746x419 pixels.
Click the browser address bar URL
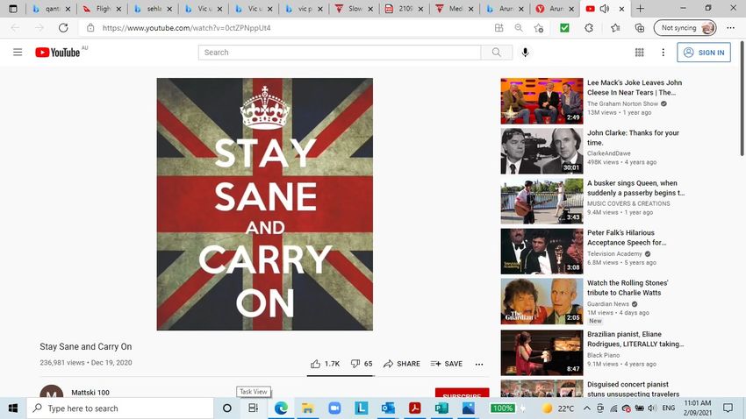click(x=186, y=28)
